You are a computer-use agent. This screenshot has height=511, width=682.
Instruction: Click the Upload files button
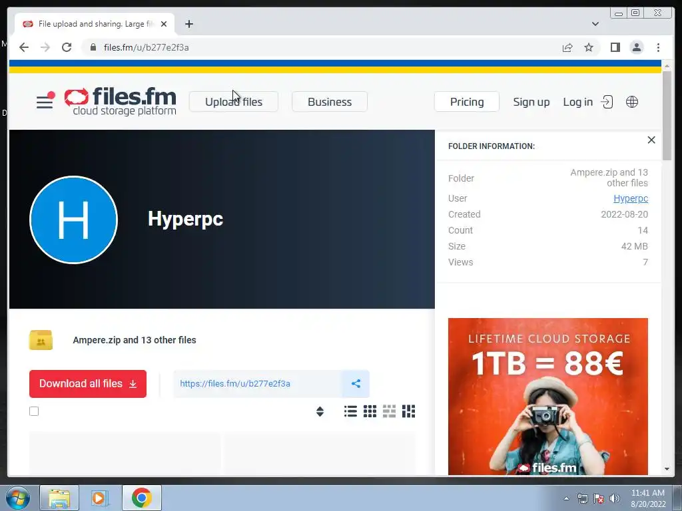[x=234, y=102]
